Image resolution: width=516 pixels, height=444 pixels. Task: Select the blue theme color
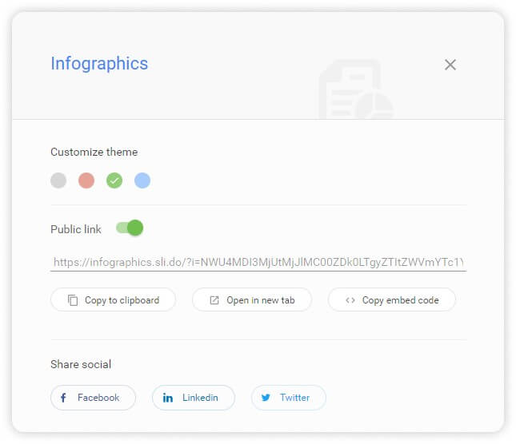(x=142, y=180)
